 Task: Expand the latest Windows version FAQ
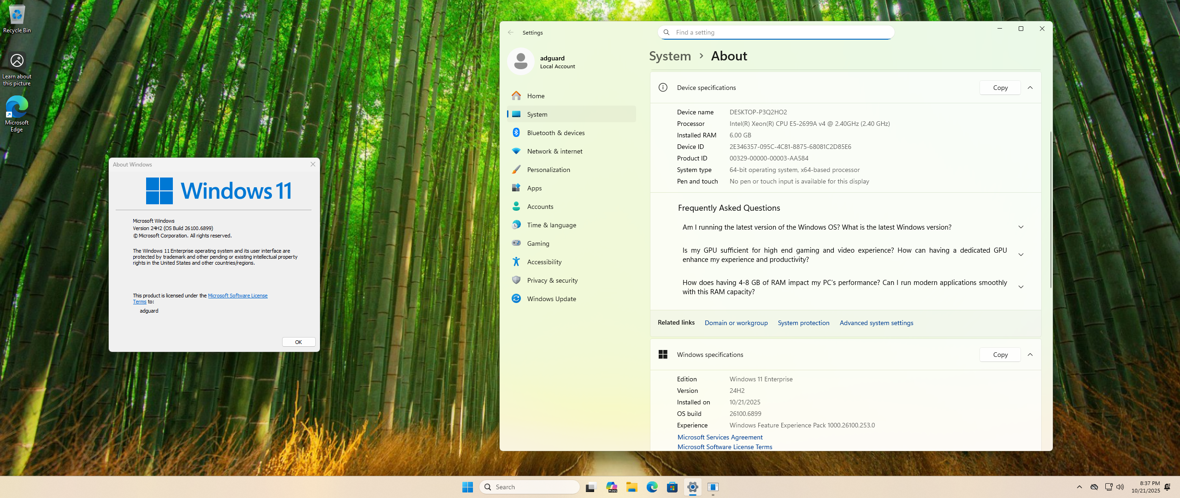pos(1021,227)
